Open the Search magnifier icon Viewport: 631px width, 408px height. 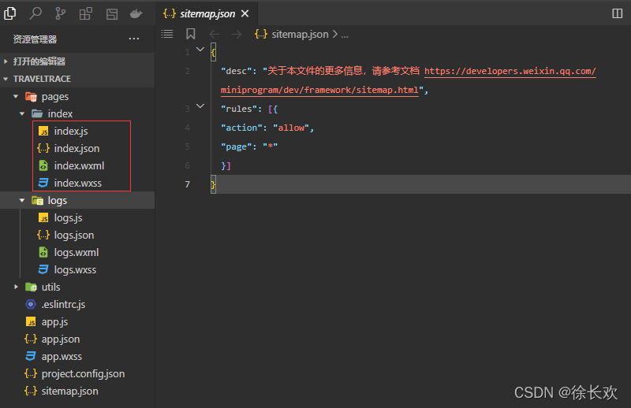[x=35, y=13]
